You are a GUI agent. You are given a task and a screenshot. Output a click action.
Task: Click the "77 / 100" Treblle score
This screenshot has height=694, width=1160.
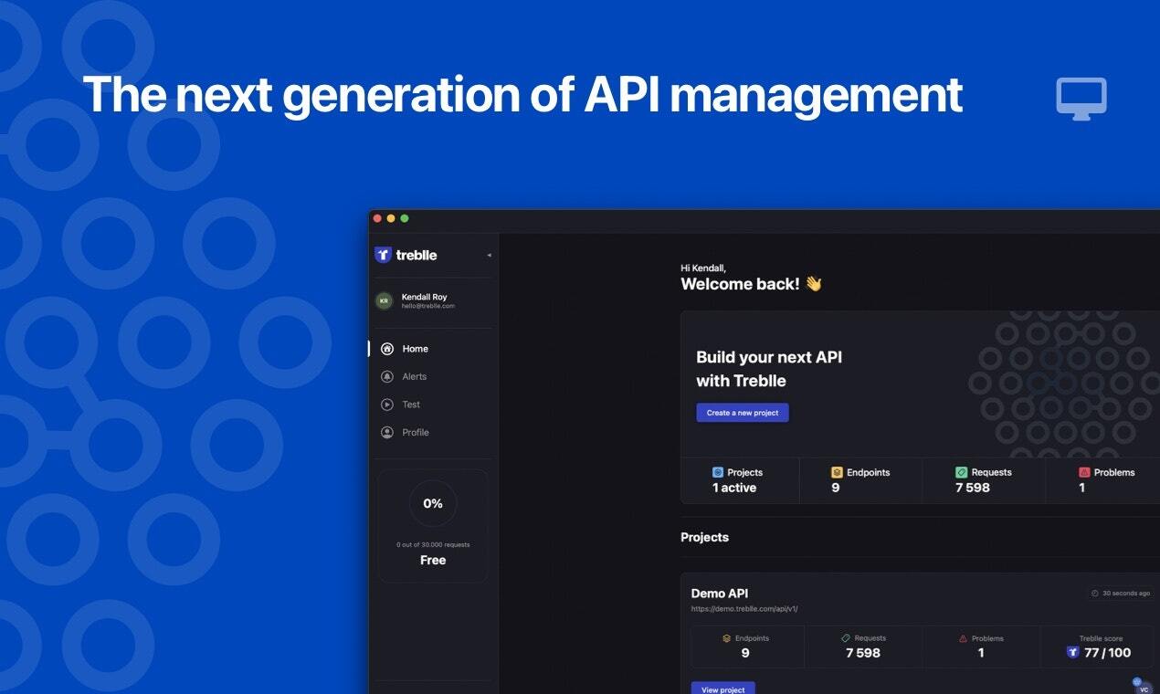1107,653
